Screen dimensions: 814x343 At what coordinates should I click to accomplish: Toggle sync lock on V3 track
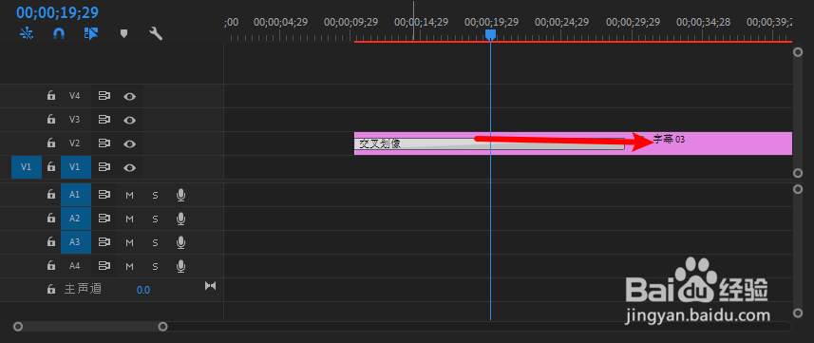tap(104, 120)
